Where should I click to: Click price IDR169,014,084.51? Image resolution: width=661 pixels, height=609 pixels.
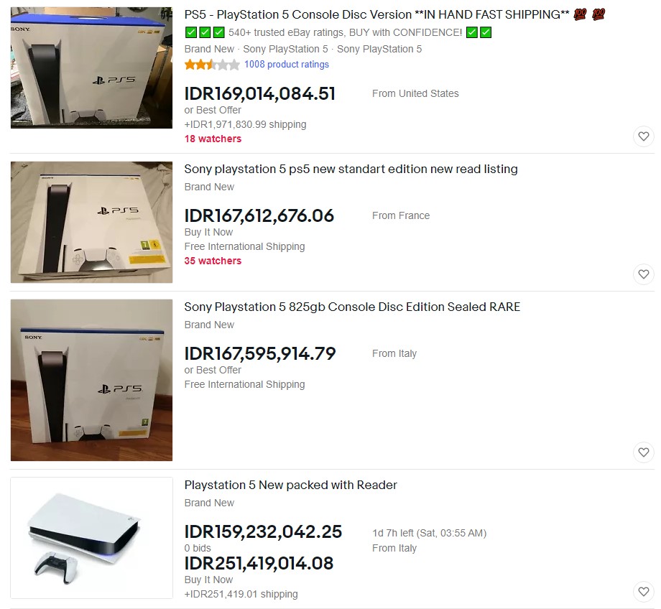(259, 93)
